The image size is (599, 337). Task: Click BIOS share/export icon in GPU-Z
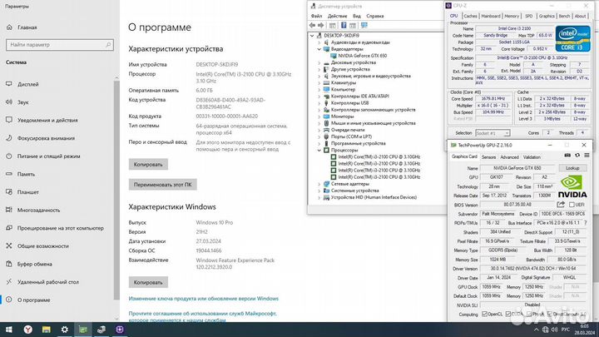[x=561, y=205]
